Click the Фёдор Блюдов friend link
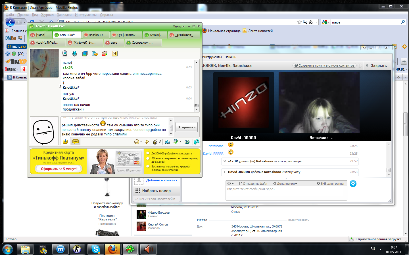This screenshot has height=255, width=409. (159, 212)
